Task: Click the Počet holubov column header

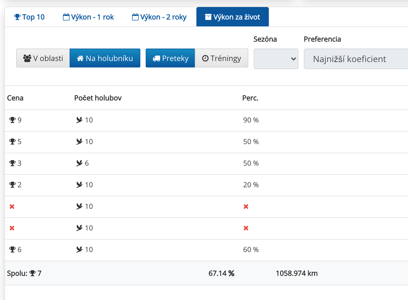Action: [98, 98]
